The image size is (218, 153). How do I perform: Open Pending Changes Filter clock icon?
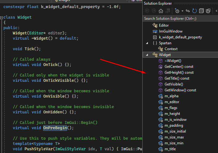click(x=177, y=11)
